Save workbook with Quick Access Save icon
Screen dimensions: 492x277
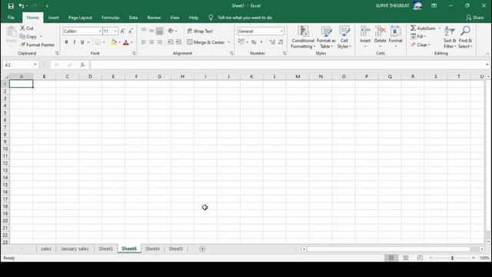[11, 6]
